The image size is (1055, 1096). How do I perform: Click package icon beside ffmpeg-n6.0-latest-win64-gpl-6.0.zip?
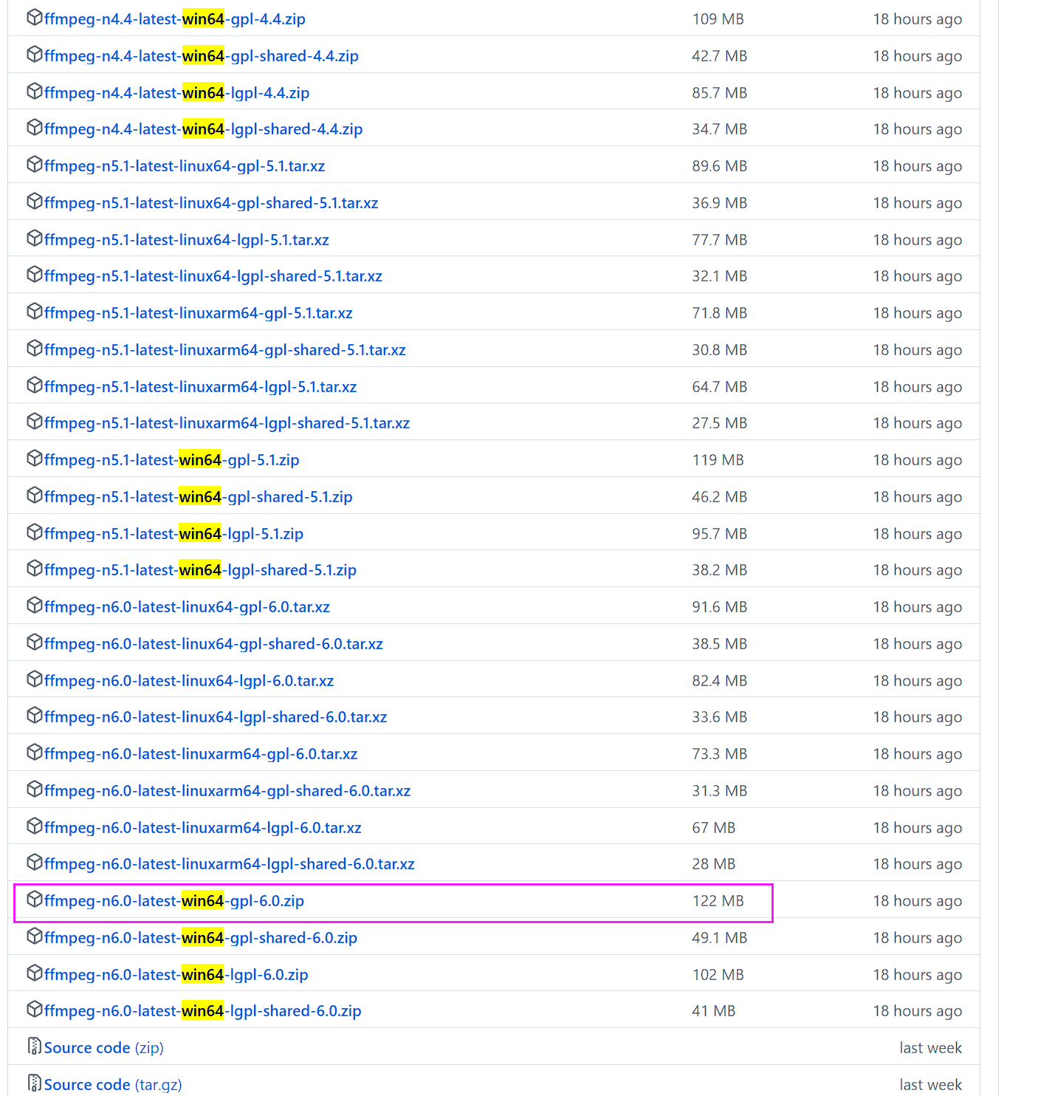click(x=34, y=900)
